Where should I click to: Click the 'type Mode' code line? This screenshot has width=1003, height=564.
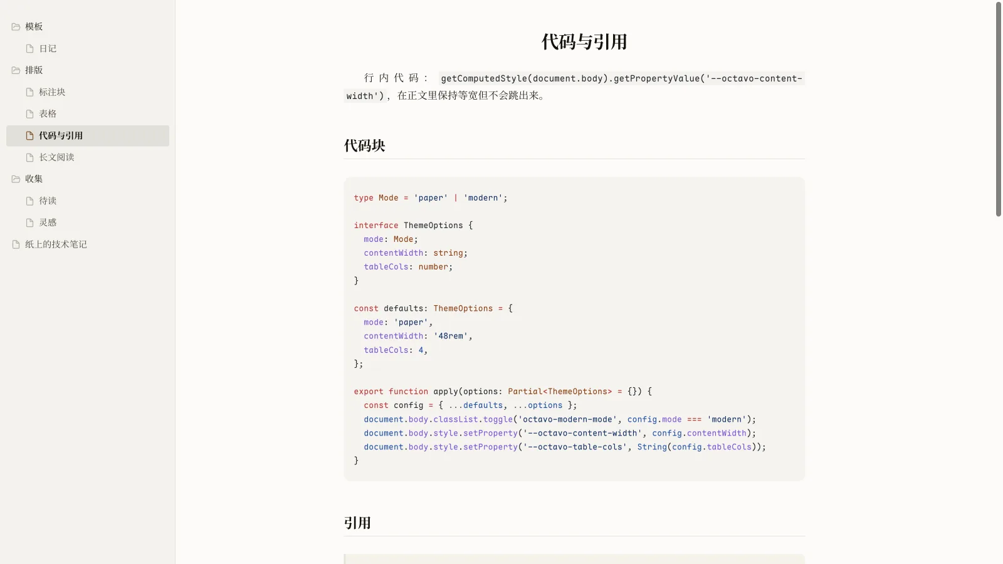pos(430,198)
